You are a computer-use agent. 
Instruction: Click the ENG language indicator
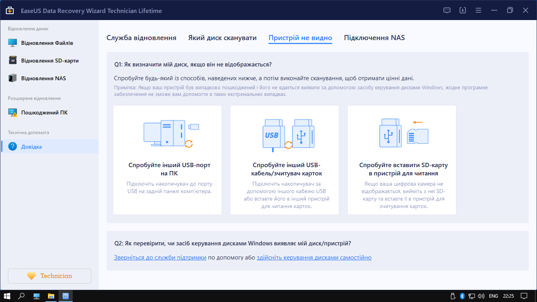click(493, 296)
